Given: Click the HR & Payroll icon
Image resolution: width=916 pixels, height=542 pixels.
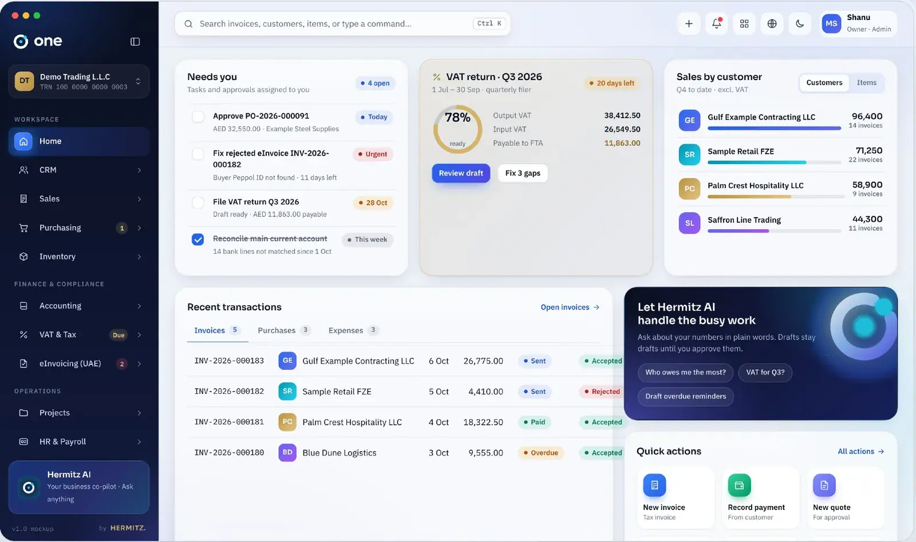Looking at the screenshot, I should [x=23, y=441].
